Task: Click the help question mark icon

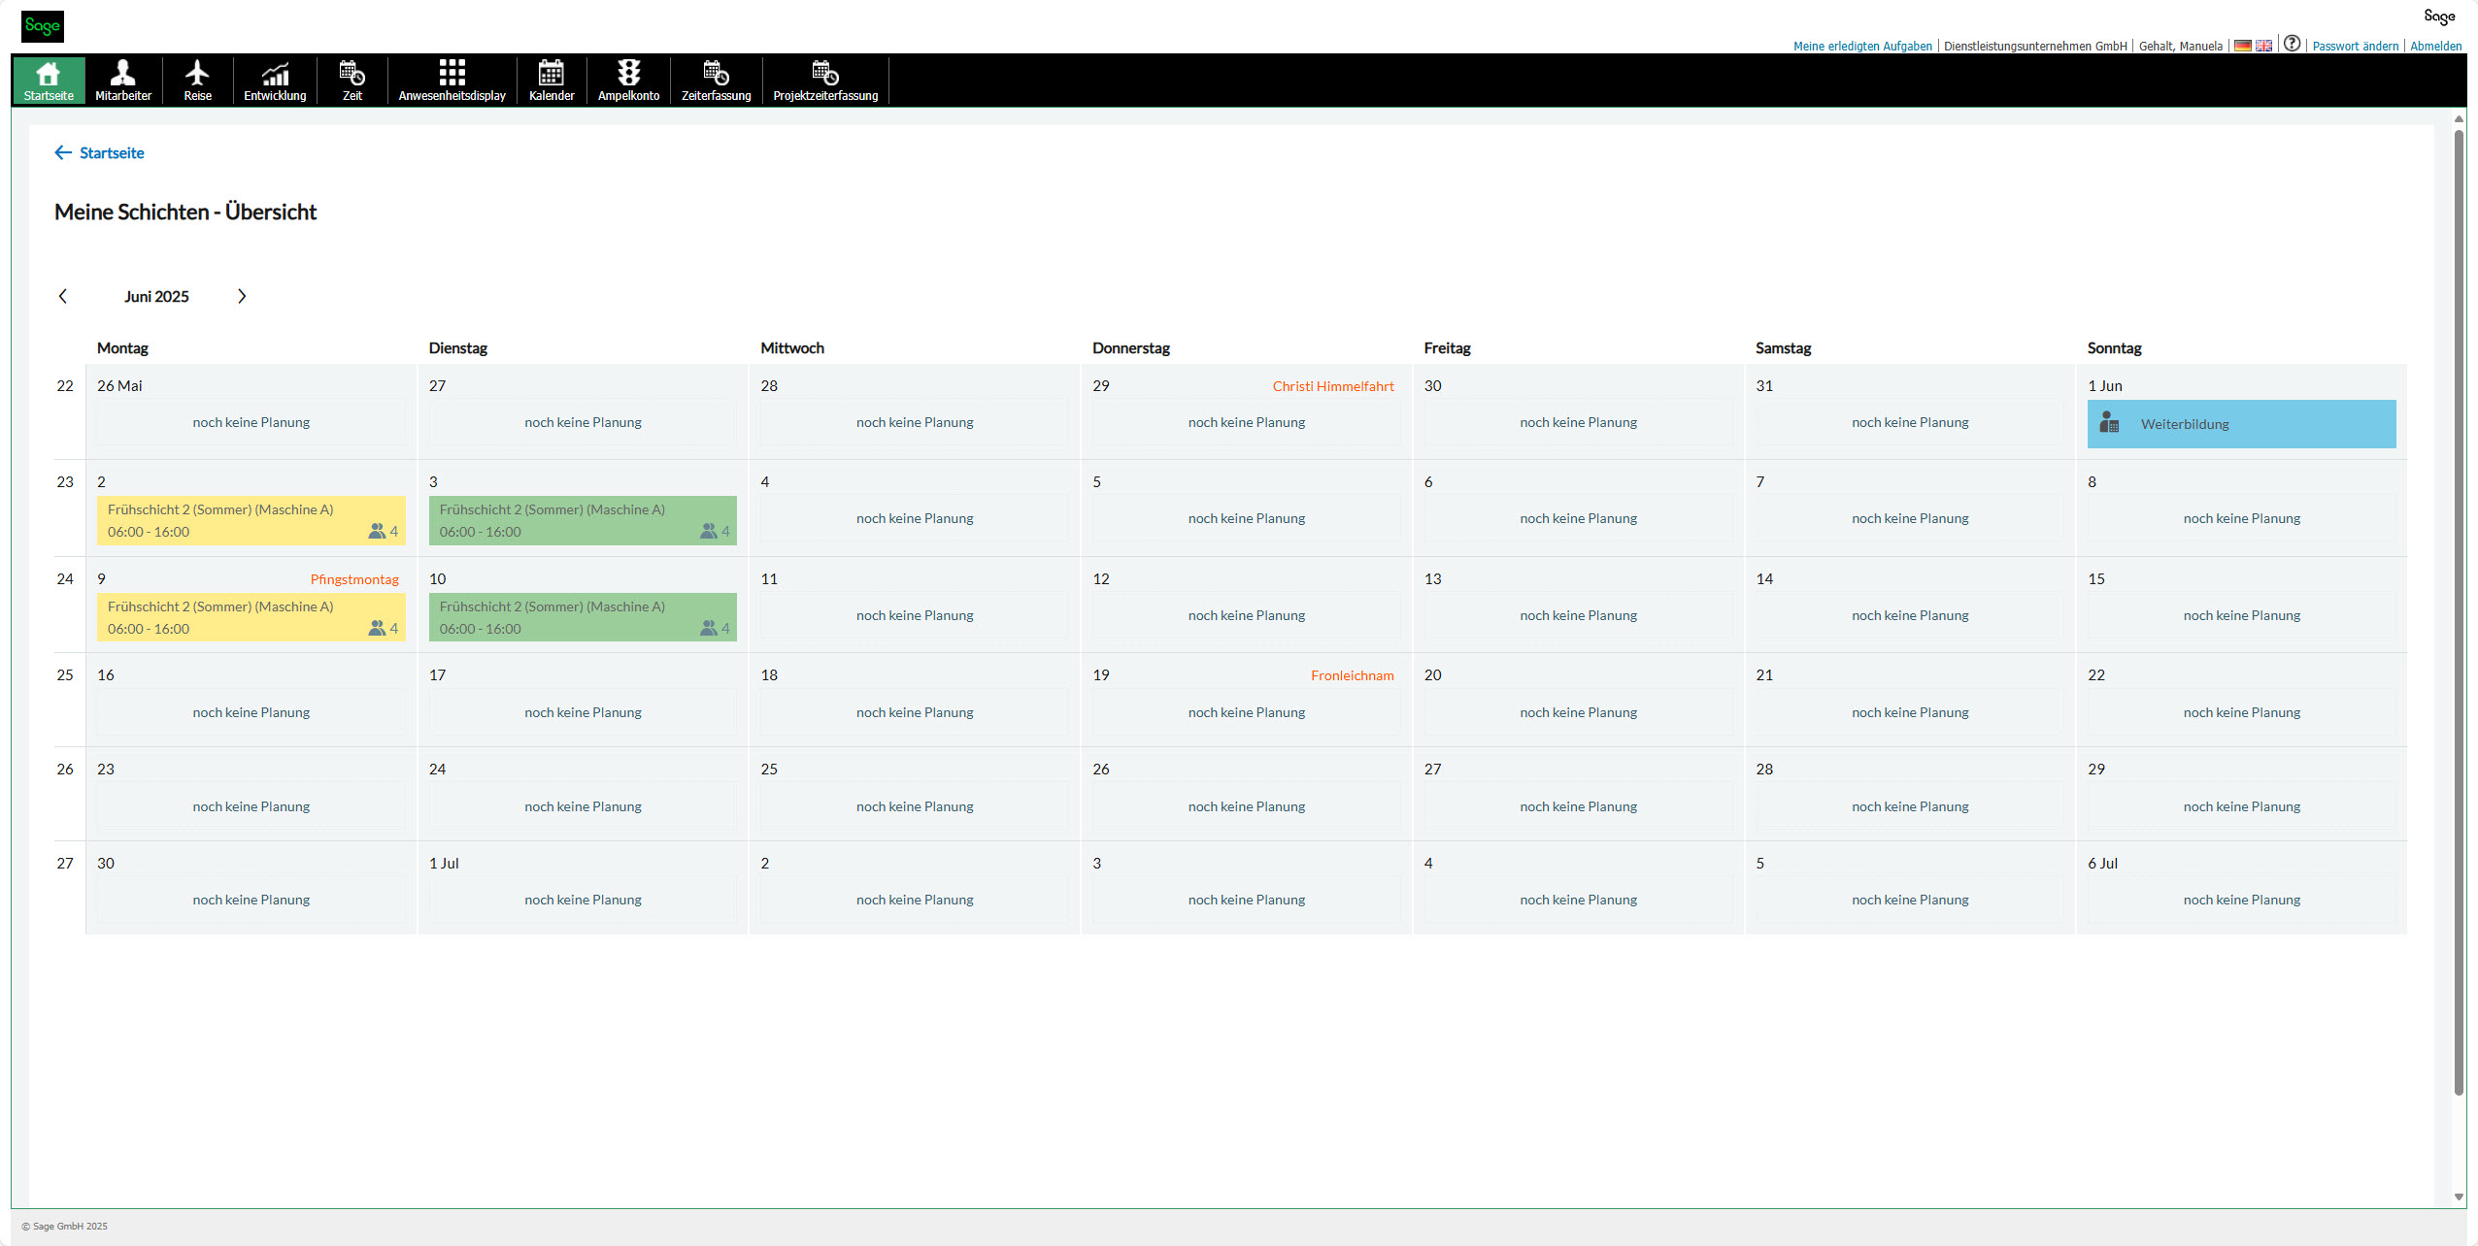Action: coord(2292,44)
